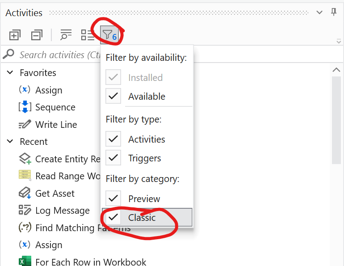Click the Activities panel title
344x266 pixels.
pyautogui.click(x=24, y=13)
